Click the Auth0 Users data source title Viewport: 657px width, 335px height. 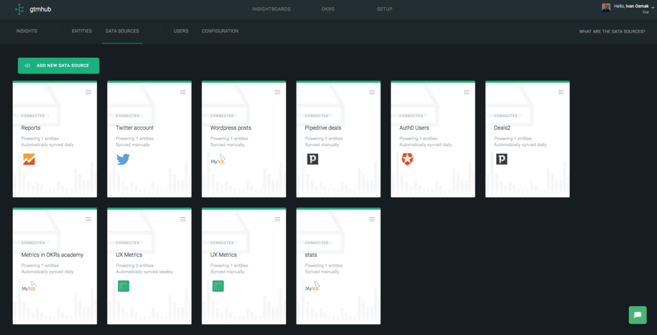pyautogui.click(x=414, y=128)
